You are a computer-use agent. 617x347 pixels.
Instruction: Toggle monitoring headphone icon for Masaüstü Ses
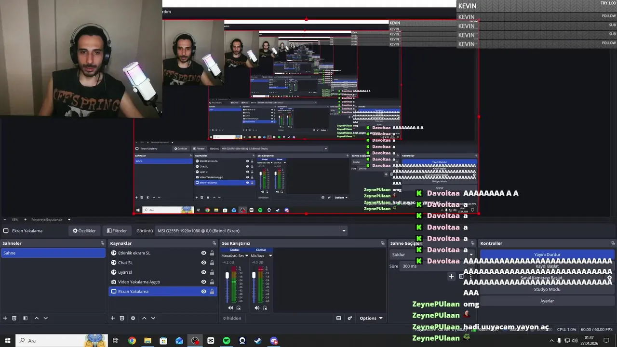click(238, 308)
